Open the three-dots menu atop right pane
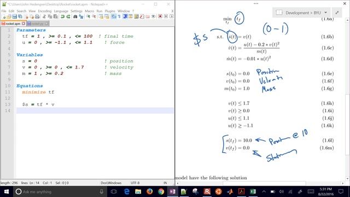This screenshot has height=197, width=350. pos(256,4)
